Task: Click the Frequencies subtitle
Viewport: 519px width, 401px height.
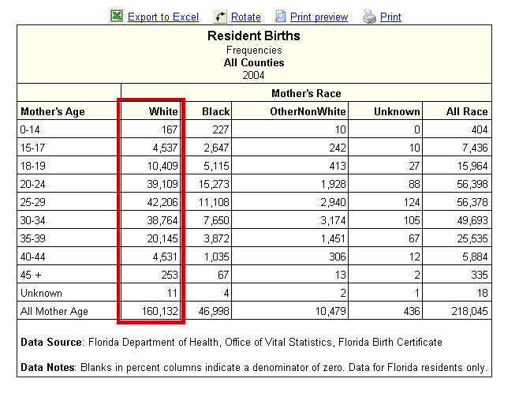Action: pos(254,50)
